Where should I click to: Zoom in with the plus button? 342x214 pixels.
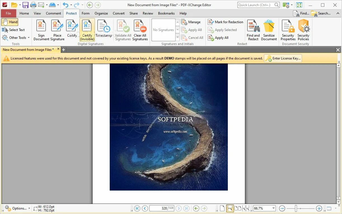click(x=319, y=208)
